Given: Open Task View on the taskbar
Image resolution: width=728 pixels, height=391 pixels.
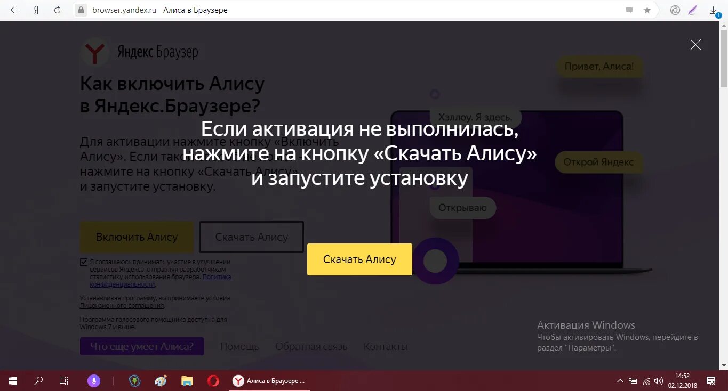Looking at the screenshot, I should (x=63, y=380).
